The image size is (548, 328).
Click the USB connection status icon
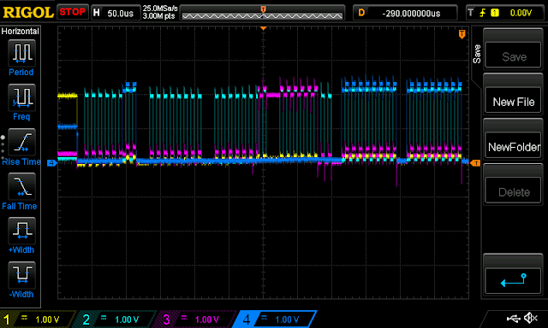(x=513, y=318)
